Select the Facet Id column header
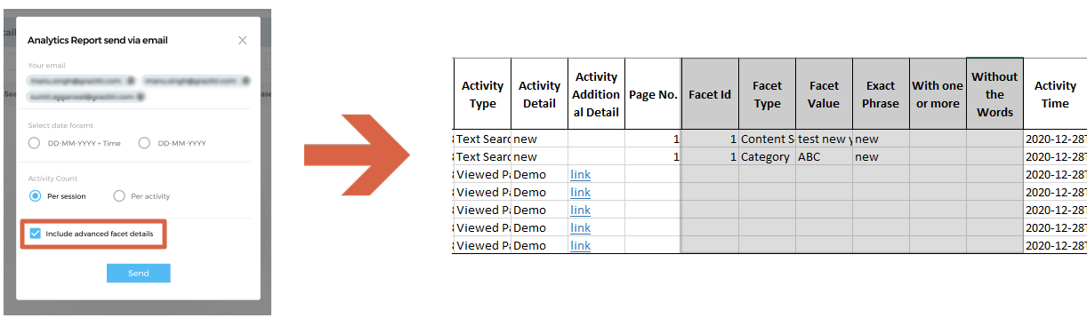The image size is (1087, 326). click(x=710, y=94)
